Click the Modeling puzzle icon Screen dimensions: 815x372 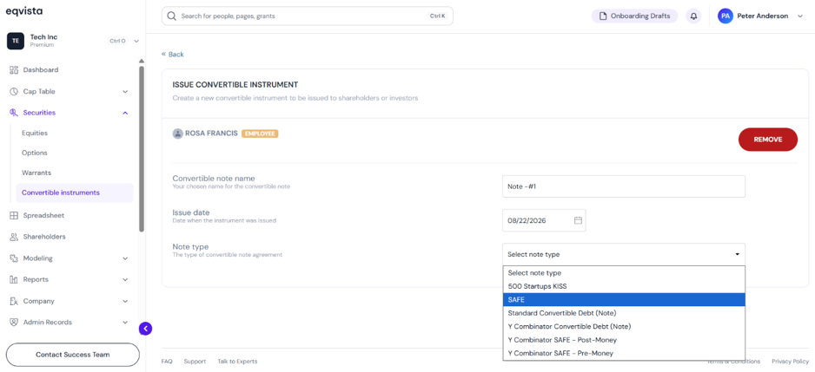(x=14, y=258)
